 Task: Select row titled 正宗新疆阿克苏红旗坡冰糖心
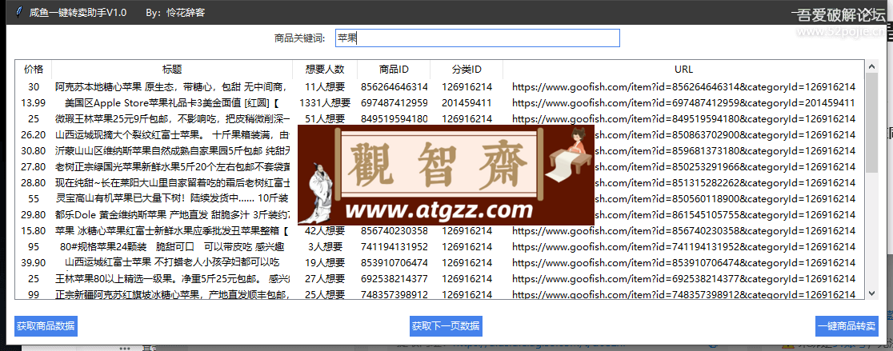click(x=439, y=294)
